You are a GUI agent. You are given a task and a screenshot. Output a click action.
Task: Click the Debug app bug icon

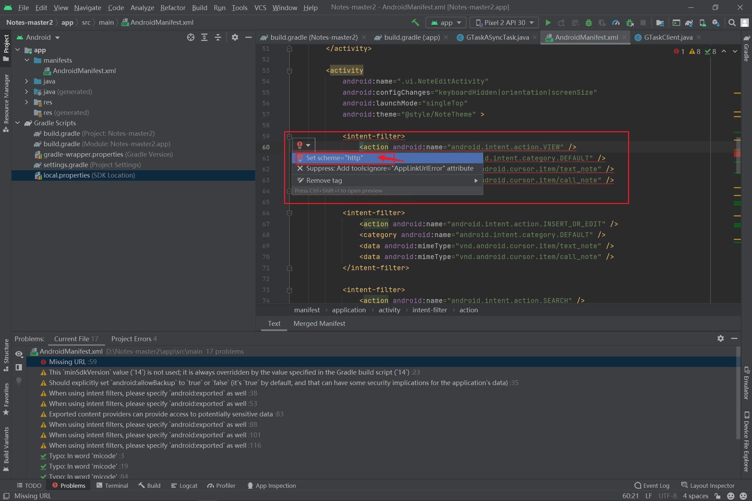[x=588, y=23]
